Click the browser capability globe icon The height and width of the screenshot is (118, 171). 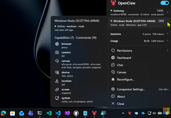(x=57, y=44)
